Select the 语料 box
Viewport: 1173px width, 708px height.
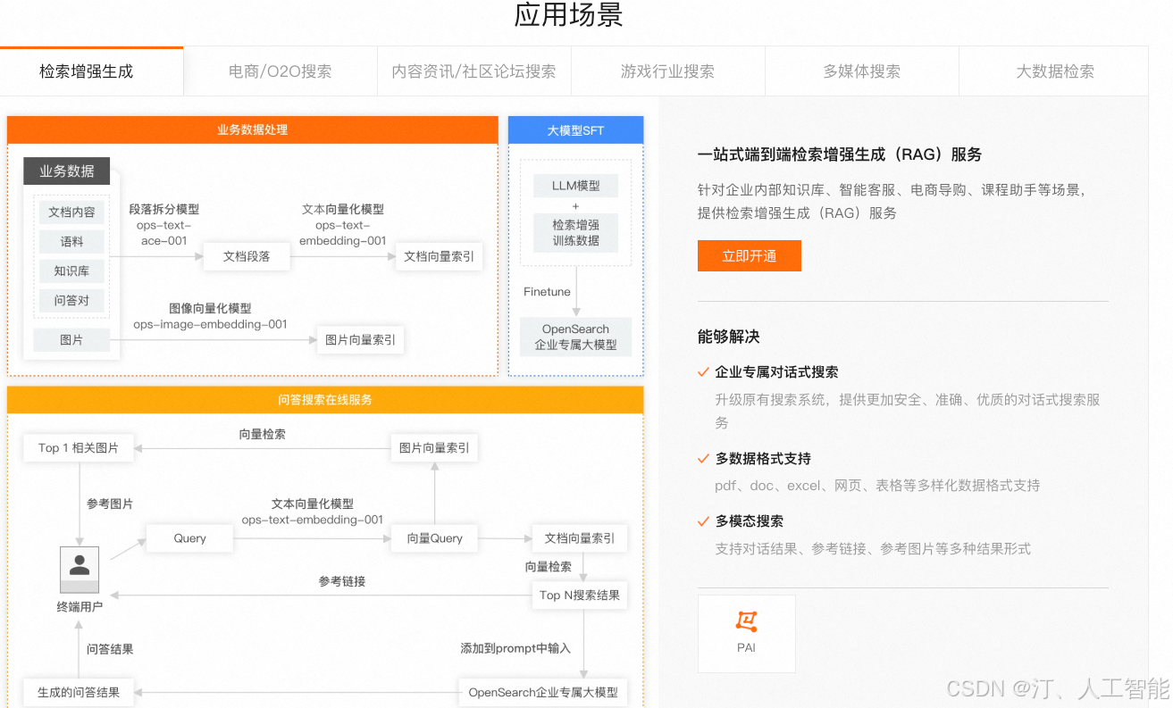(71, 242)
